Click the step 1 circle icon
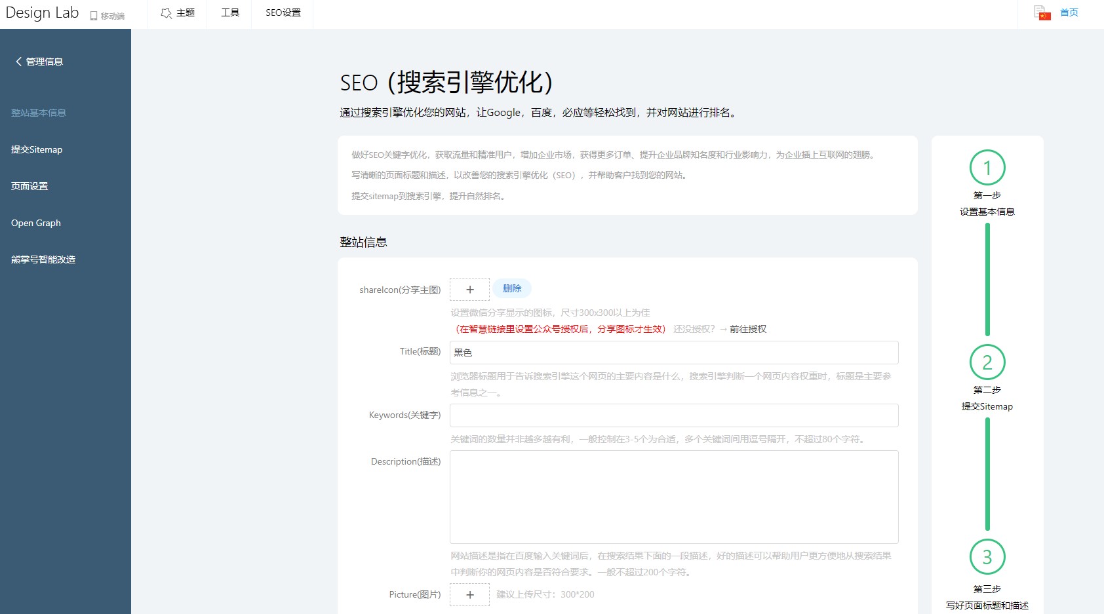 point(987,168)
